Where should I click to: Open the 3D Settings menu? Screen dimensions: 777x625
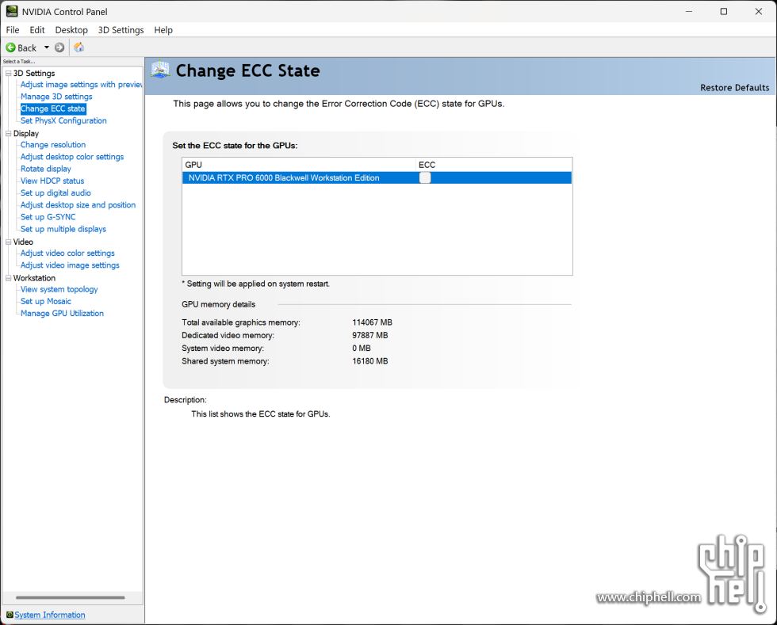tap(121, 30)
